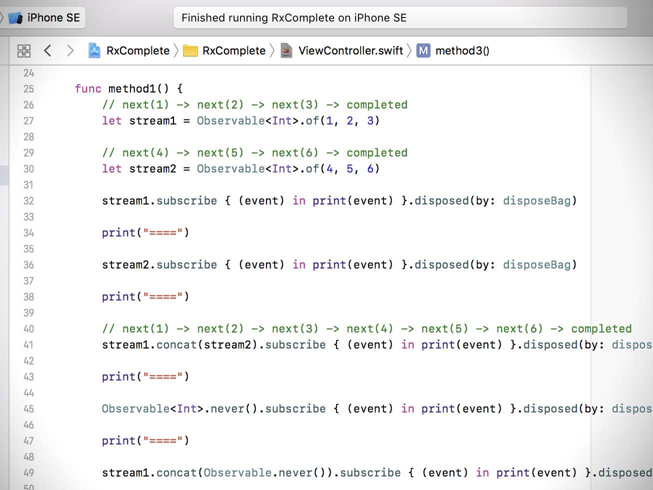
Task: Click print("====") on line 43
Action: click(x=145, y=377)
